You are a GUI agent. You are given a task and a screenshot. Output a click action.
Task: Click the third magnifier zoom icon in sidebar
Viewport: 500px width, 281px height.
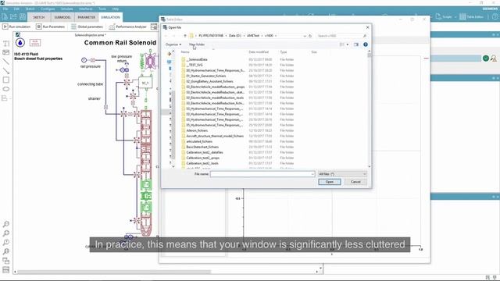(5, 243)
